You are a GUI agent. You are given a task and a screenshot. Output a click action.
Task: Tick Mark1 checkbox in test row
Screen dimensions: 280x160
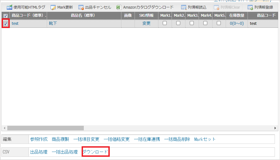point(165,23)
